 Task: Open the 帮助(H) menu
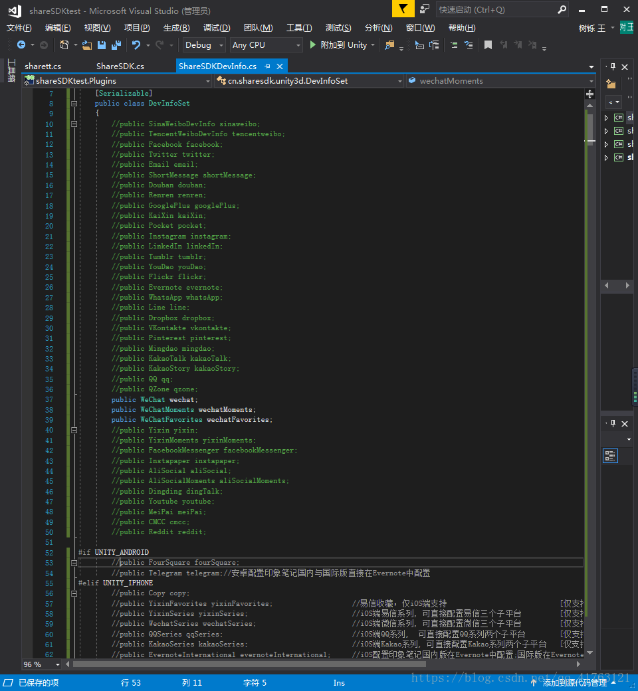pyautogui.click(x=462, y=28)
